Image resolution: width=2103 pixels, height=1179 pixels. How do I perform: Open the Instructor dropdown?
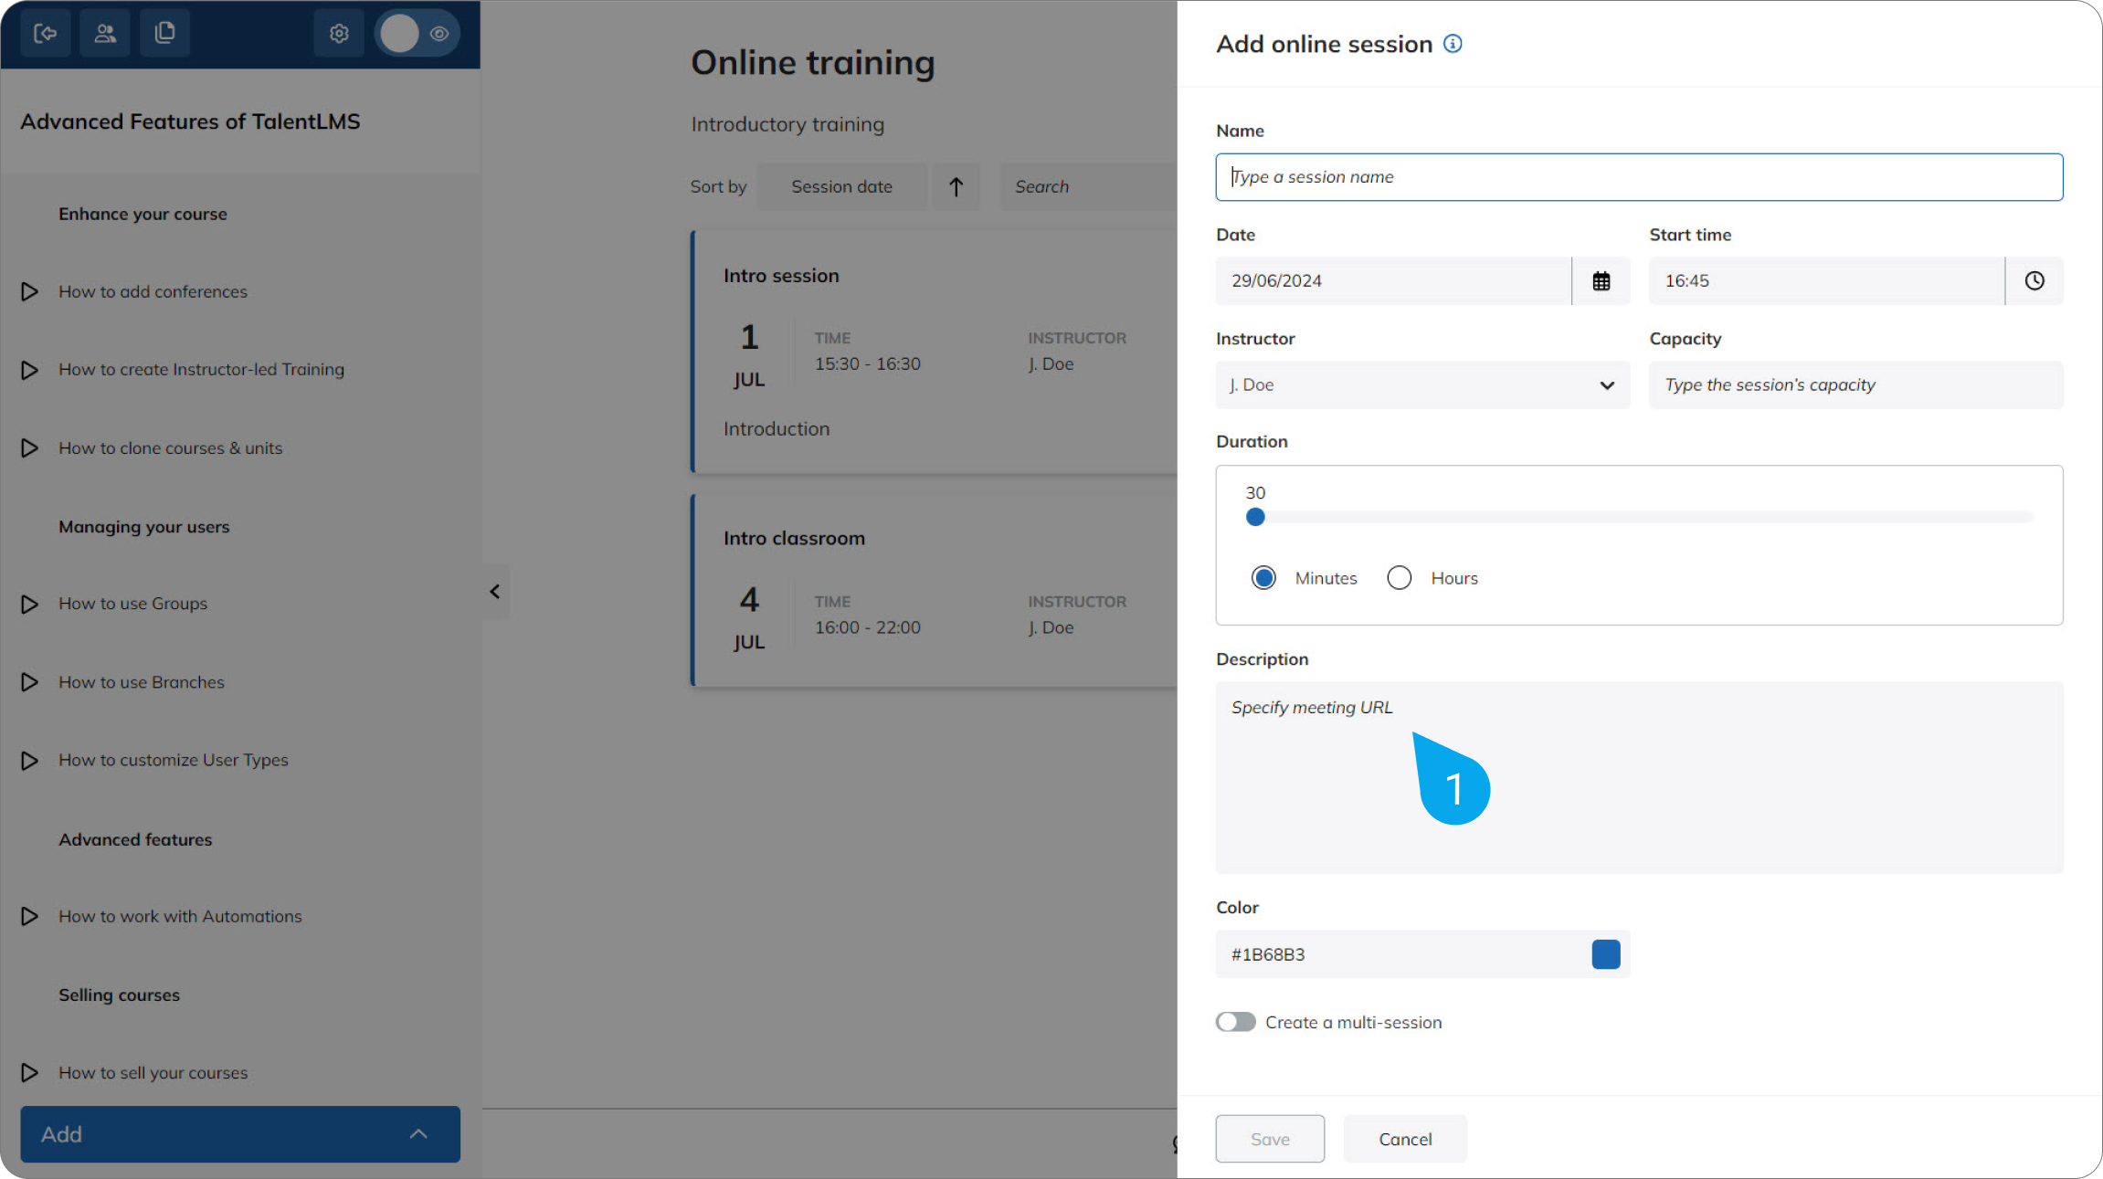(x=1606, y=384)
